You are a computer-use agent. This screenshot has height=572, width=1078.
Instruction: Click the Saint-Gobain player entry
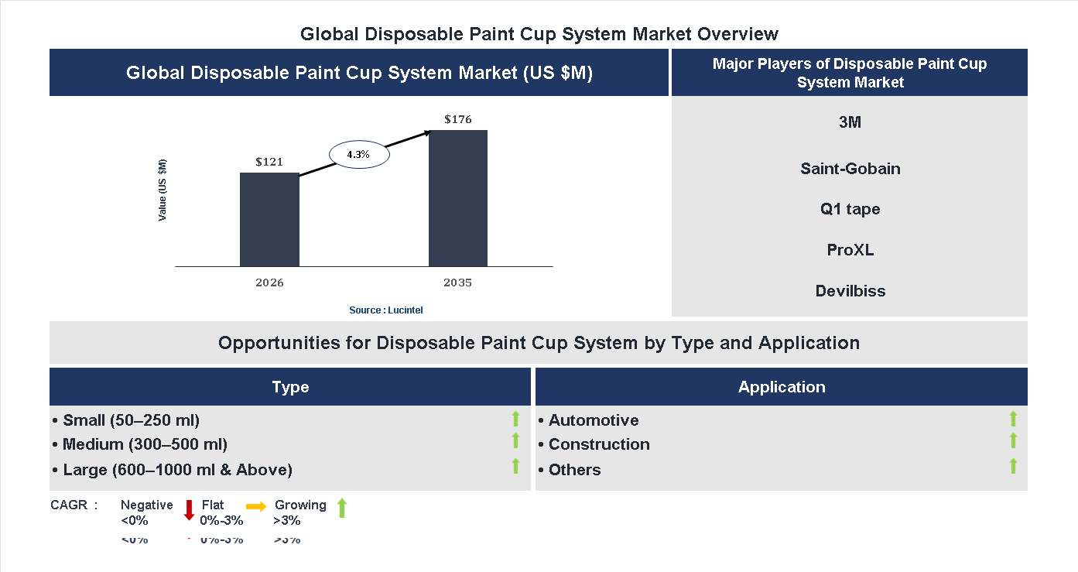click(x=850, y=169)
